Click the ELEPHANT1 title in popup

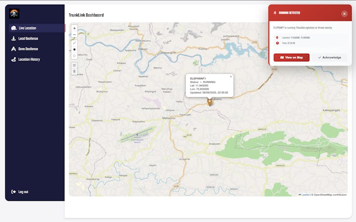(x=198, y=79)
